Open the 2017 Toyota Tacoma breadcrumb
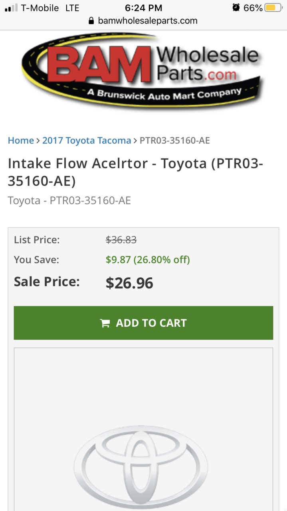This screenshot has height=511, width=287. 87,141
